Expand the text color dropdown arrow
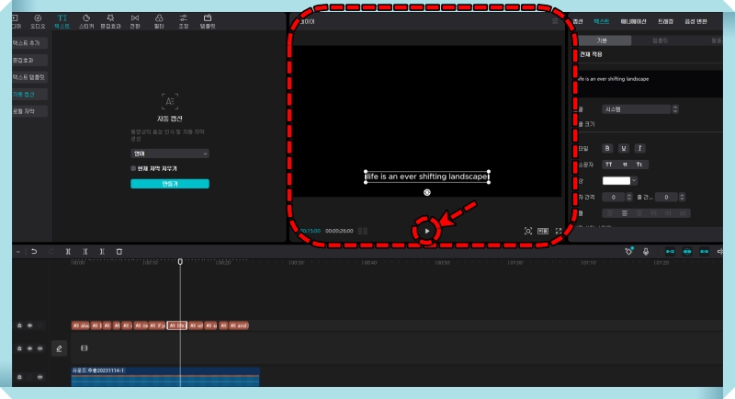 coord(634,180)
